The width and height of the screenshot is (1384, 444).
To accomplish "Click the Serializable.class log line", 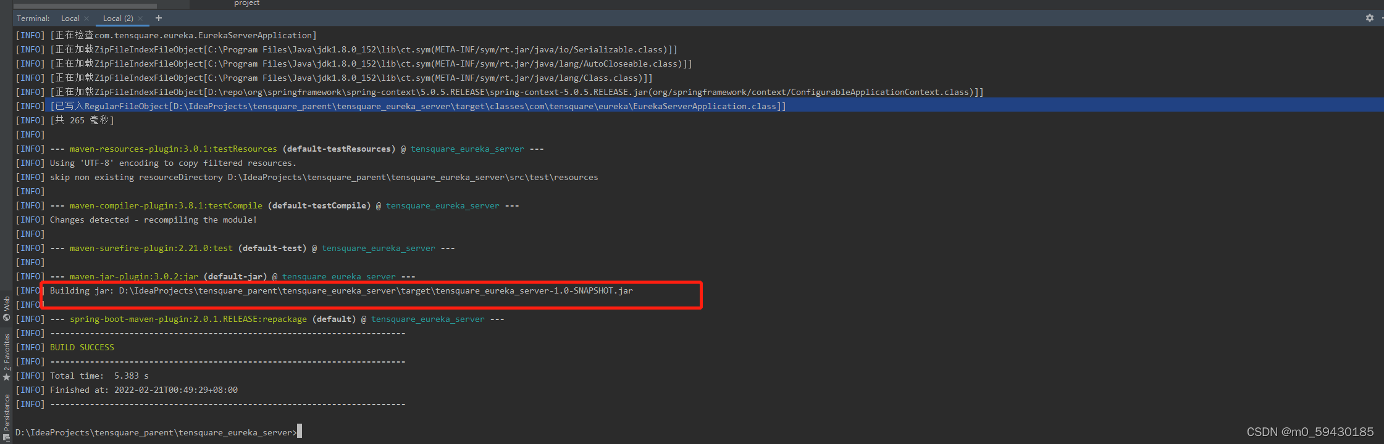I will pos(363,49).
